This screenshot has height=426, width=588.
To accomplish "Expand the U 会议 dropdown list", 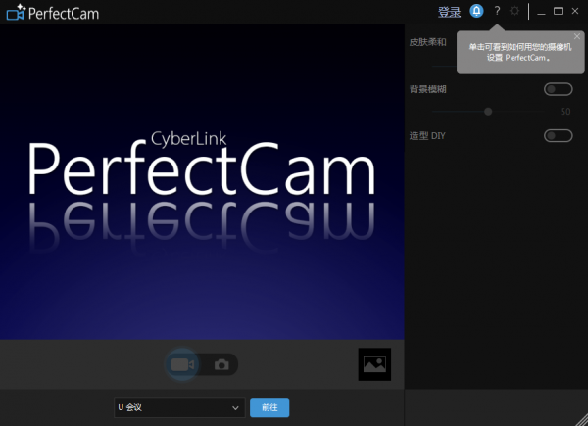I will click(x=179, y=407).
